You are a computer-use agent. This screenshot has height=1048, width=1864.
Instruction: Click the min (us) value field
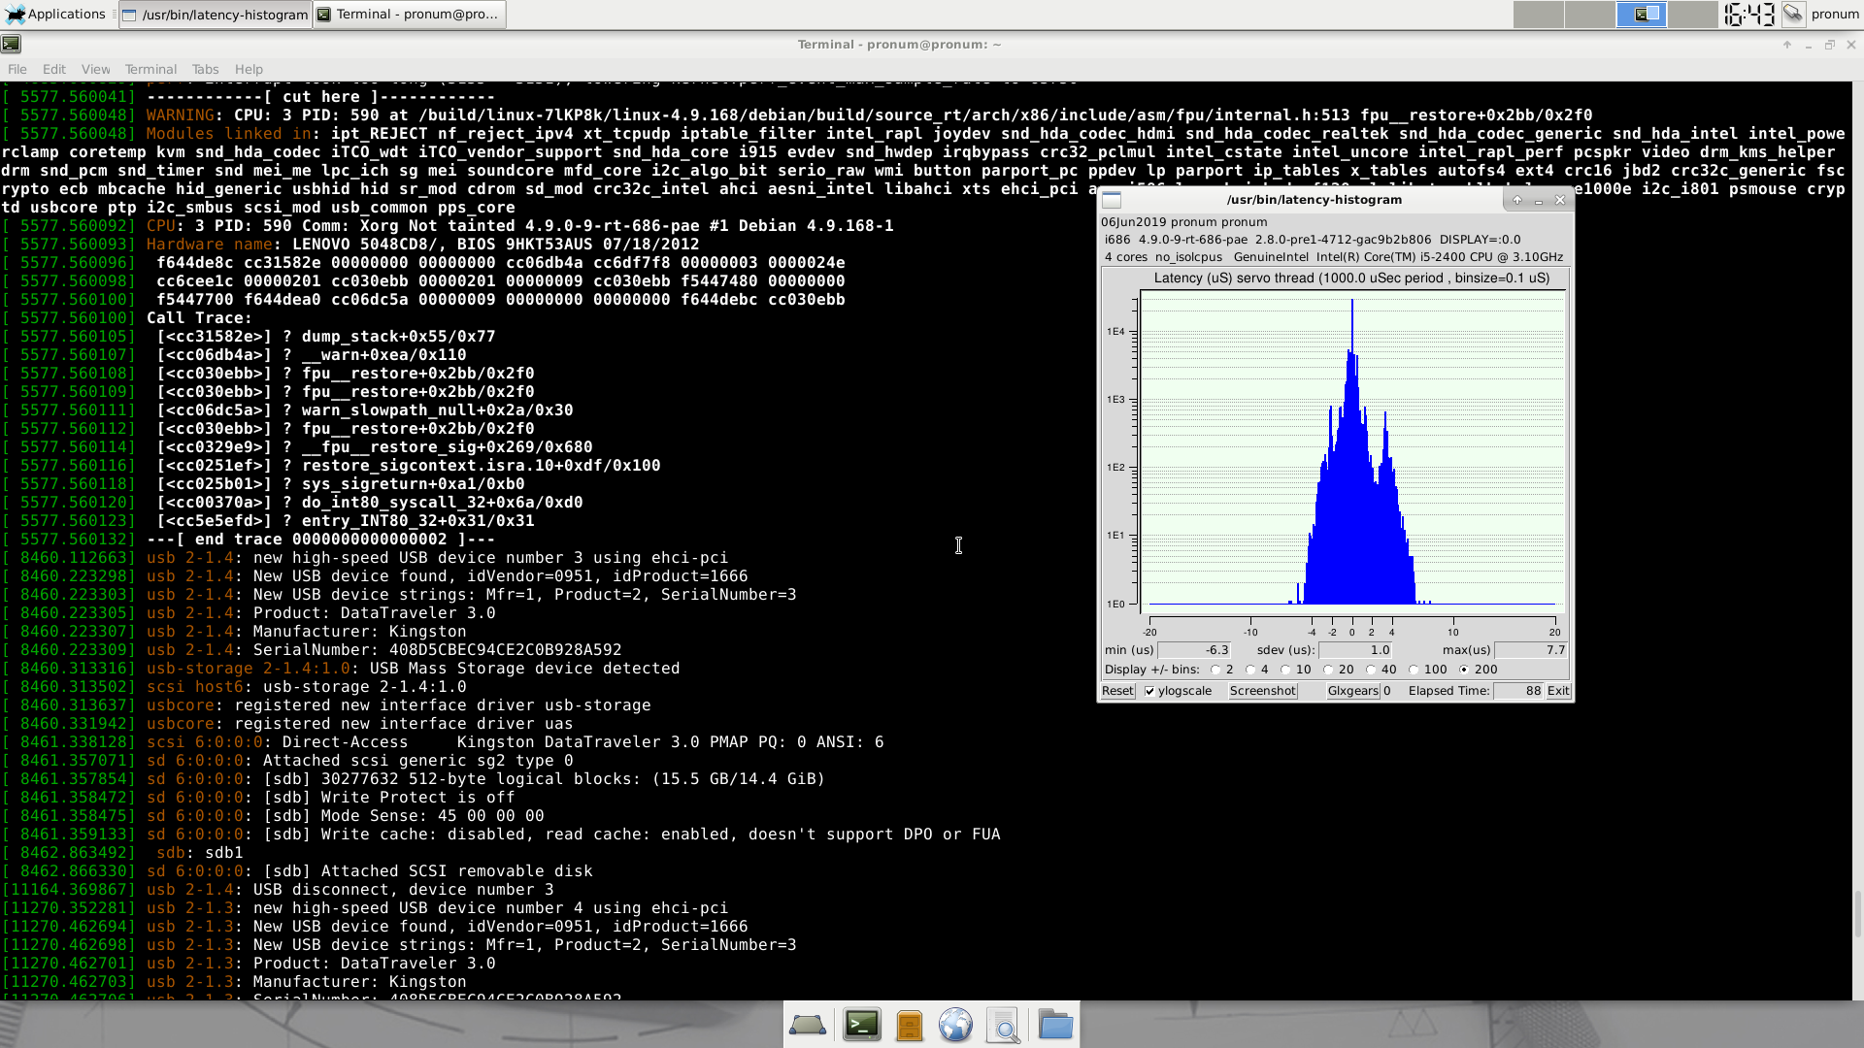pos(1194,650)
